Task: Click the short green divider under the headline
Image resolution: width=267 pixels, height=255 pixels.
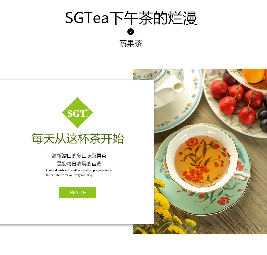Action: tap(78, 149)
